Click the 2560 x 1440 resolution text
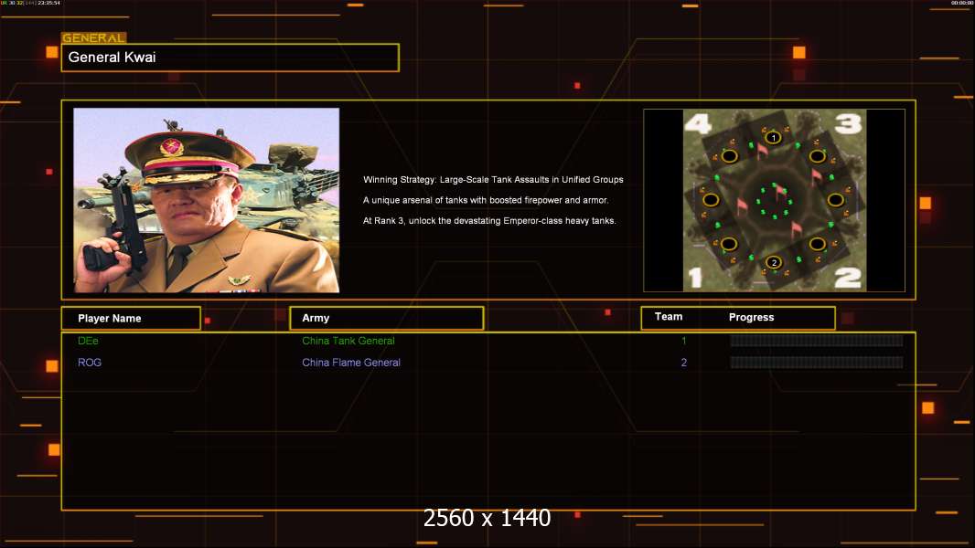This screenshot has width=975, height=548. pos(487,518)
